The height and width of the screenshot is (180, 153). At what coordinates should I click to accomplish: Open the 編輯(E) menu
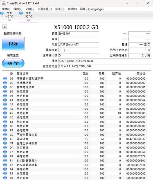pos(18,9)
